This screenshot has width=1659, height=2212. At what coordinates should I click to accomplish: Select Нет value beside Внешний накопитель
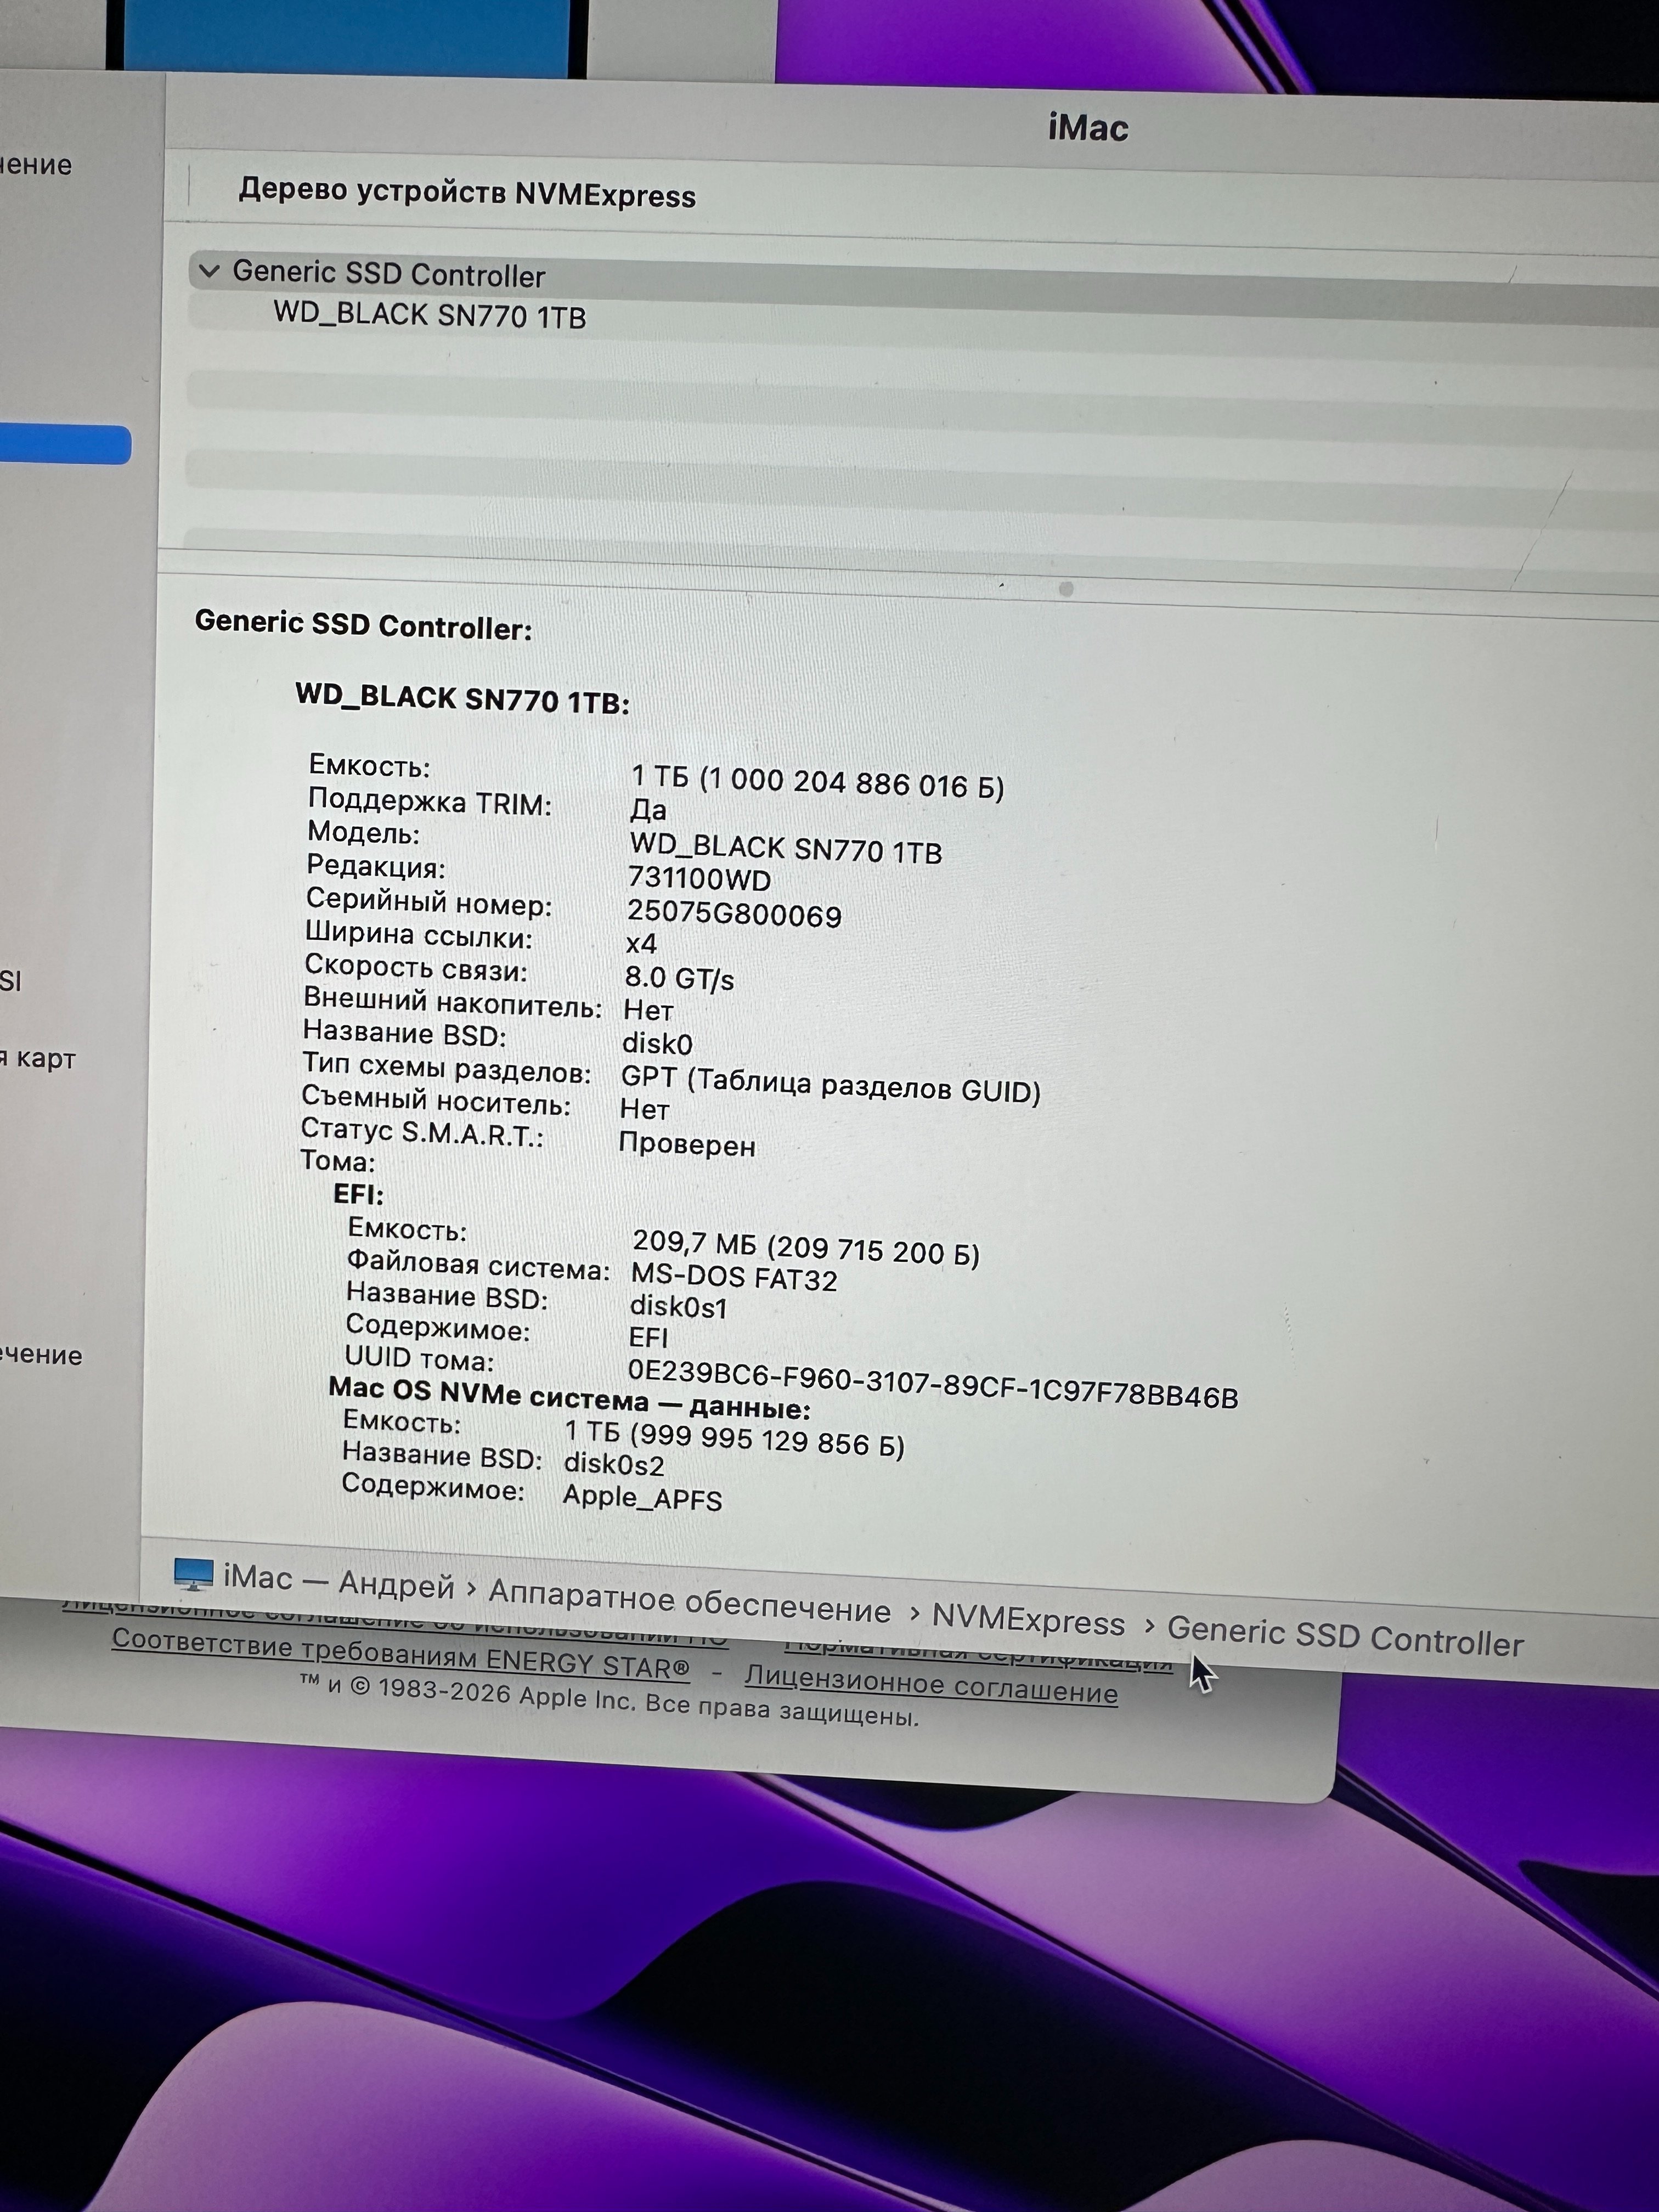(648, 1010)
